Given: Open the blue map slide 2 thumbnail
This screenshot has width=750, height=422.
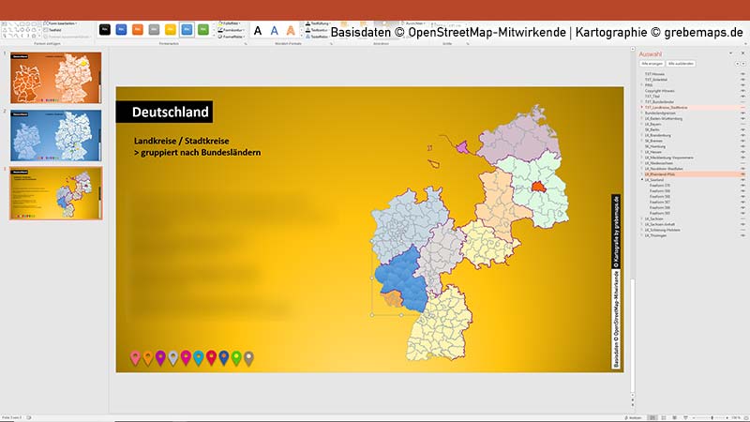Looking at the screenshot, I should click(57, 135).
